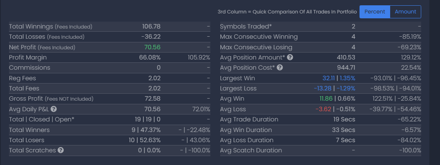Click help icon beside Total Scratches
440x165 pixels.
[60, 150]
